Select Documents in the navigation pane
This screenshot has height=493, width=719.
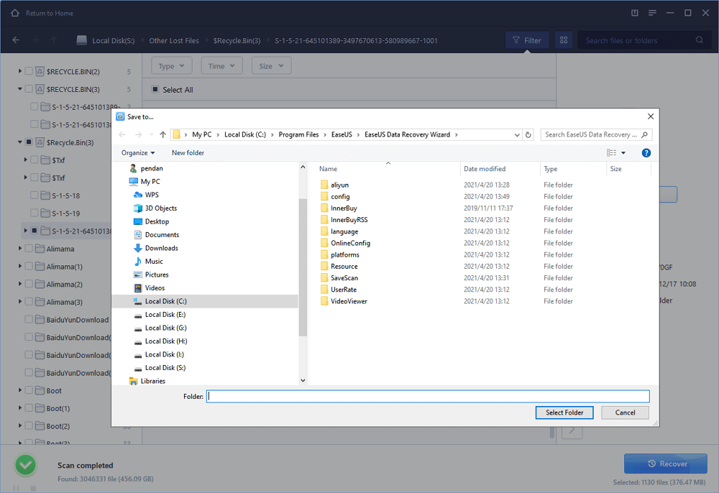coord(162,234)
